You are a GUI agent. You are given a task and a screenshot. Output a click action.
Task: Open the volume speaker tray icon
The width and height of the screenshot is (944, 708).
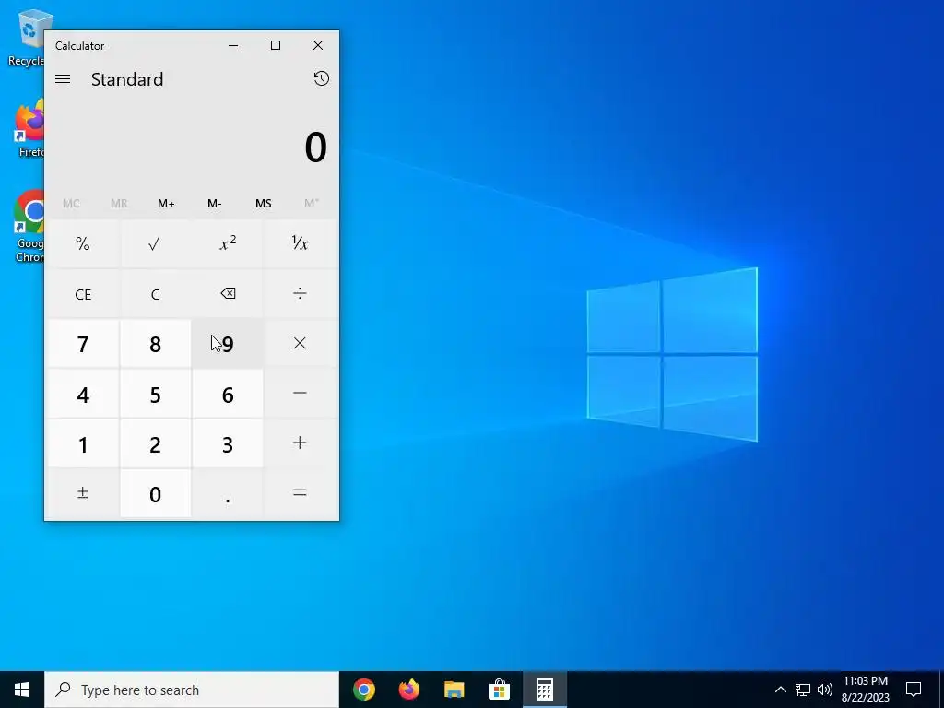coord(825,690)
